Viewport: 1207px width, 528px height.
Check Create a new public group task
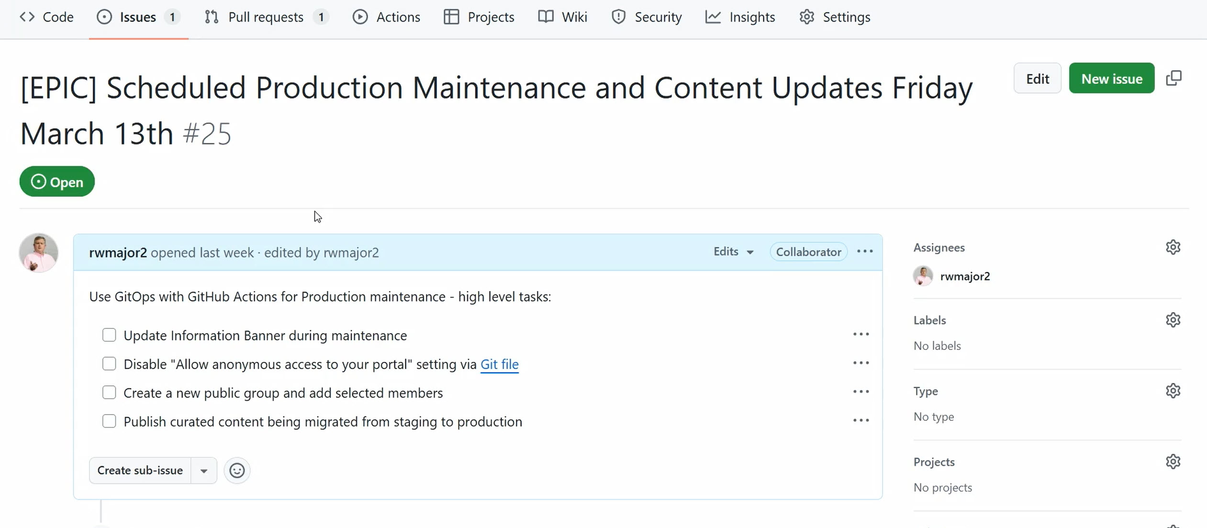pyautogui.click(x=109, y=393)
